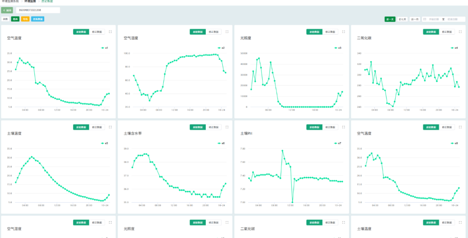Screen dimensions: 468x238
Task: Click the blue 更新数据 button
Action: (38, 19)
